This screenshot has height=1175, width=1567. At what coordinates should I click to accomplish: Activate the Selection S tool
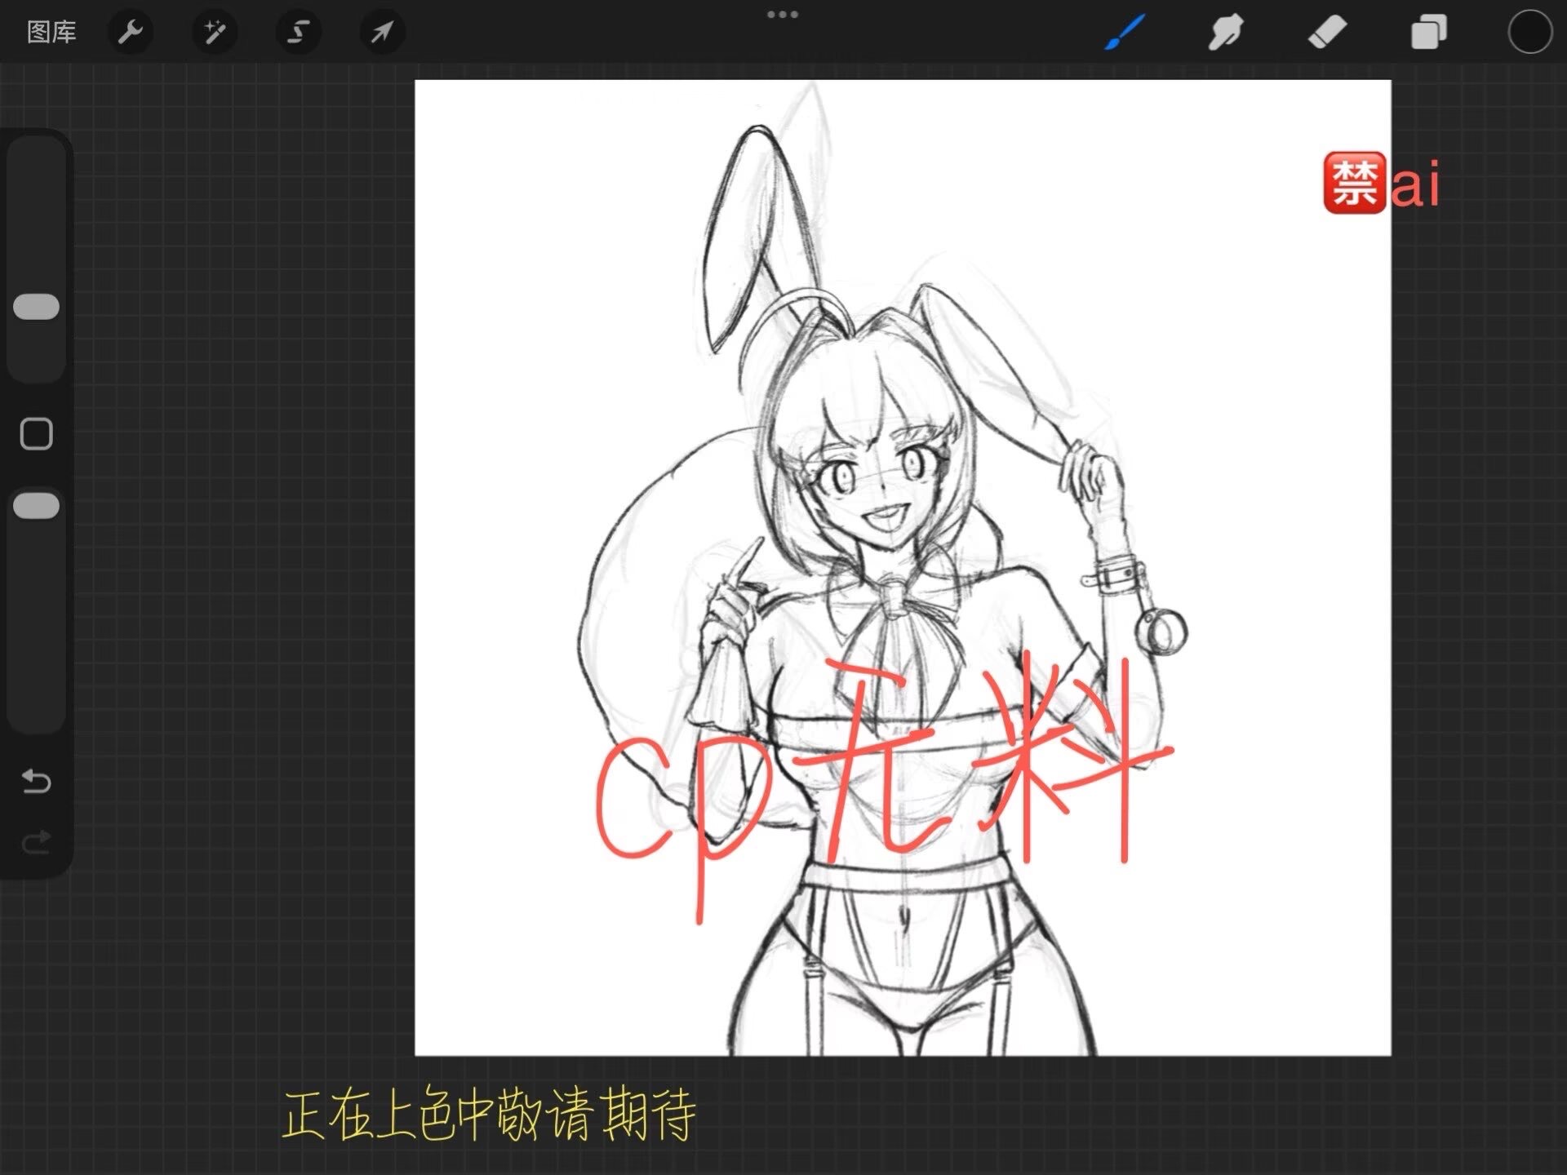[299, 33]
